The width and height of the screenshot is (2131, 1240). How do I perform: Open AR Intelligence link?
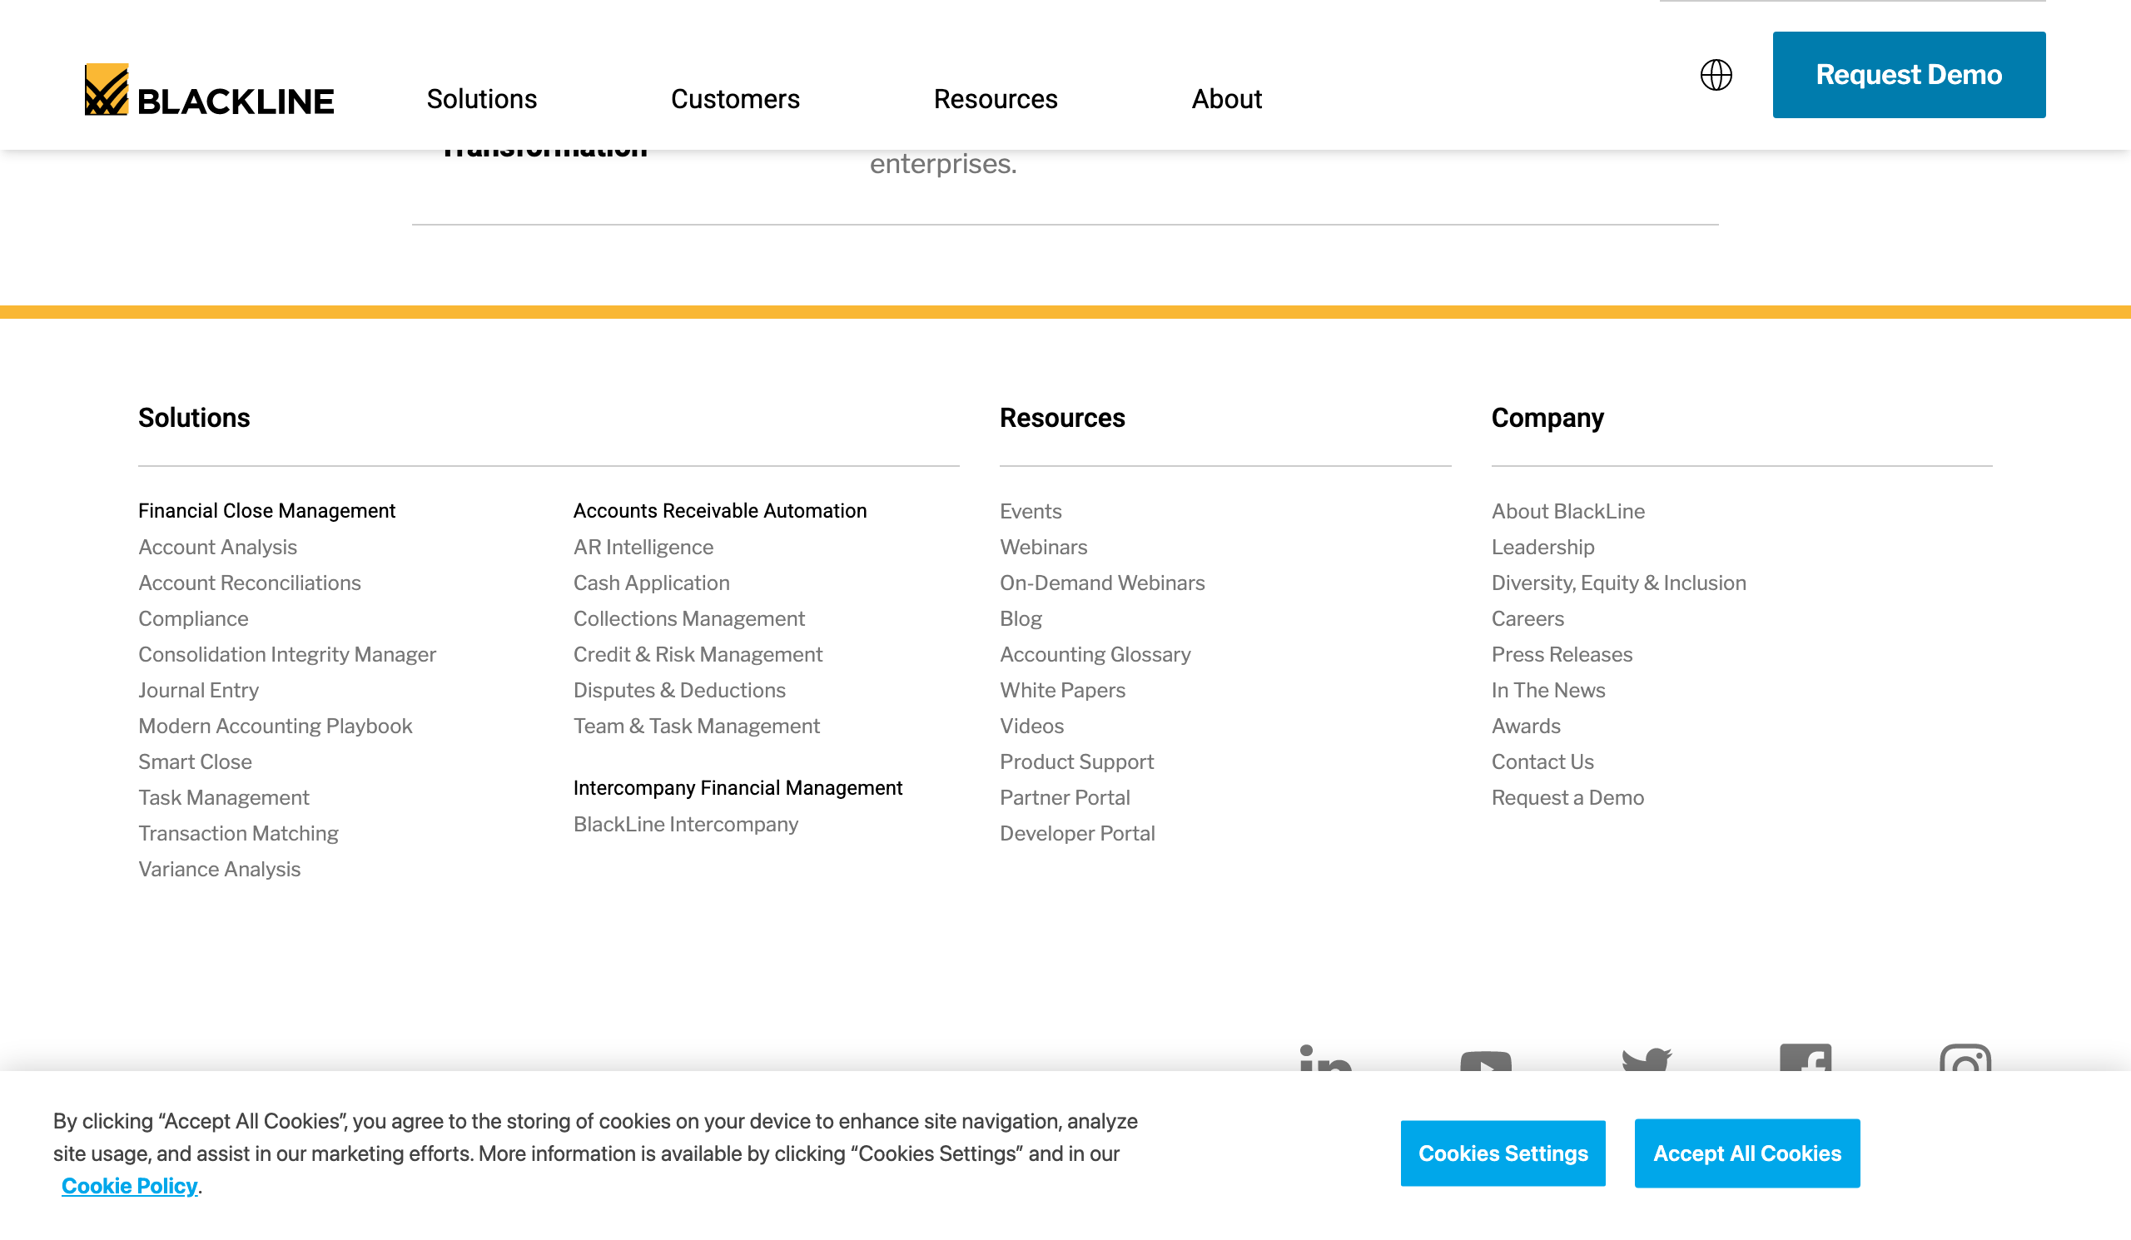(x=643, y=547)
